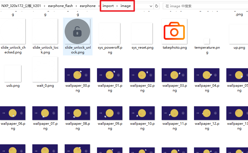
Task: Click the wait_0.png file name label
Action: 45,86
